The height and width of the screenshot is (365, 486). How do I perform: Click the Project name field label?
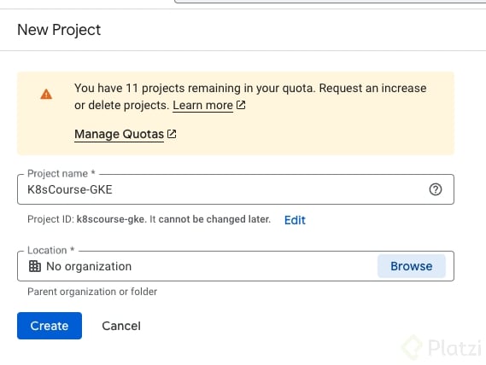pyautogui.click(x=61, y=173)
